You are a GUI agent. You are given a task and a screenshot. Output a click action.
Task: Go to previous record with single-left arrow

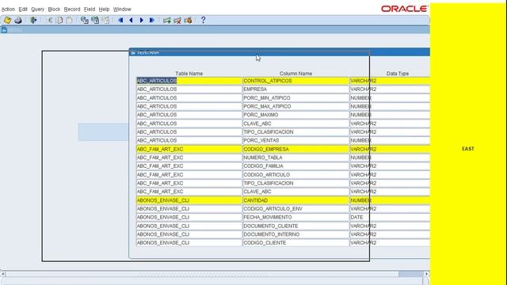(131, 21)
